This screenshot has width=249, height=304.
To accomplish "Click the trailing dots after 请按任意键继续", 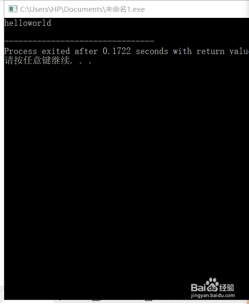I will click(81, 62).
